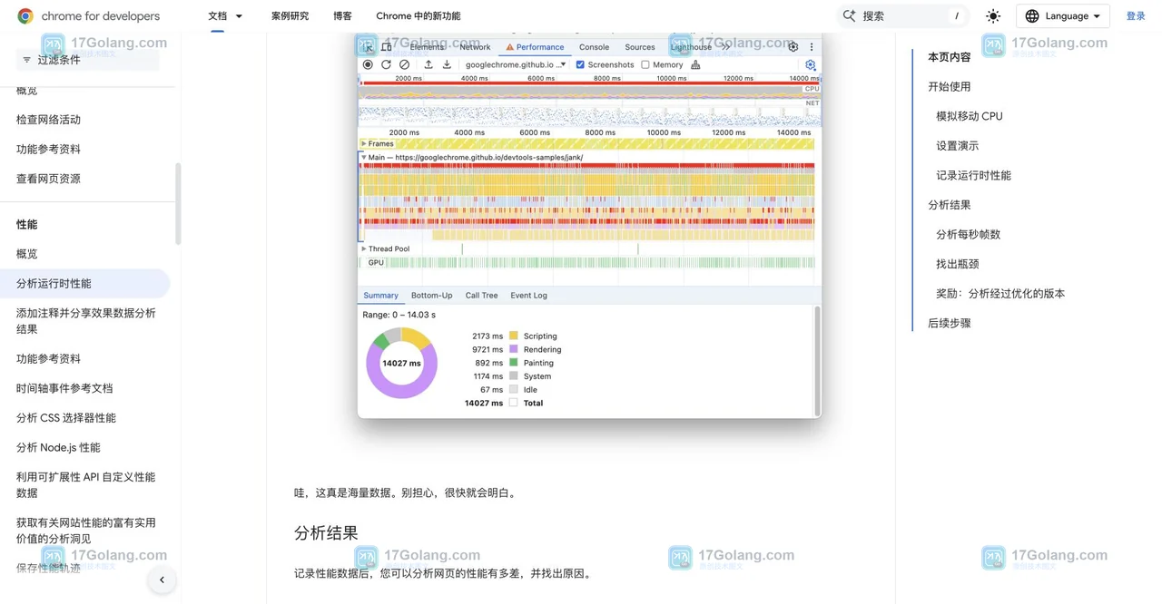The height and width of the screenshot is (604, 1162).
Task: Click the upload profile icon
Action: (x=428, y=64)
